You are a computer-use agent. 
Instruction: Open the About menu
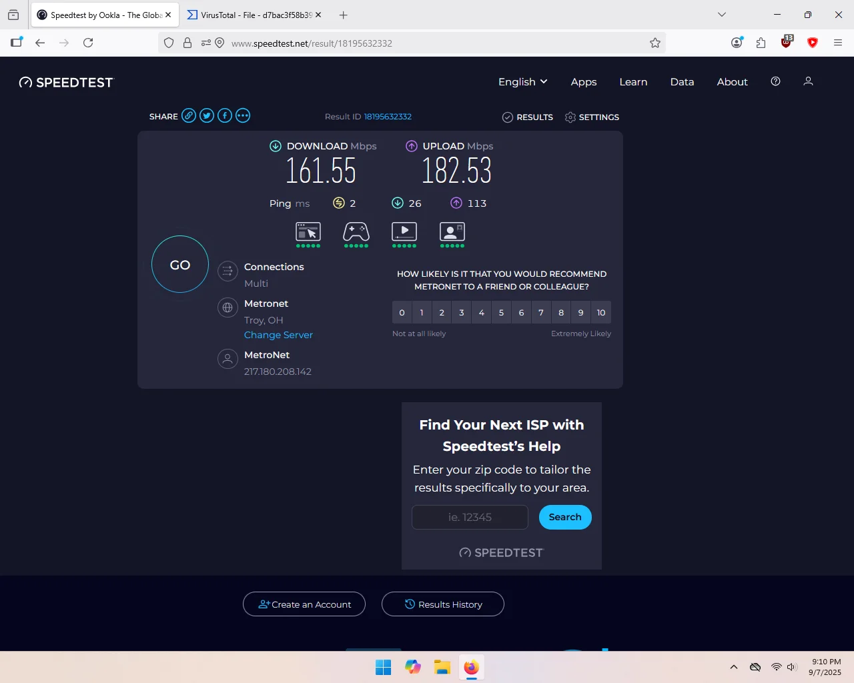tap(732, 82)
